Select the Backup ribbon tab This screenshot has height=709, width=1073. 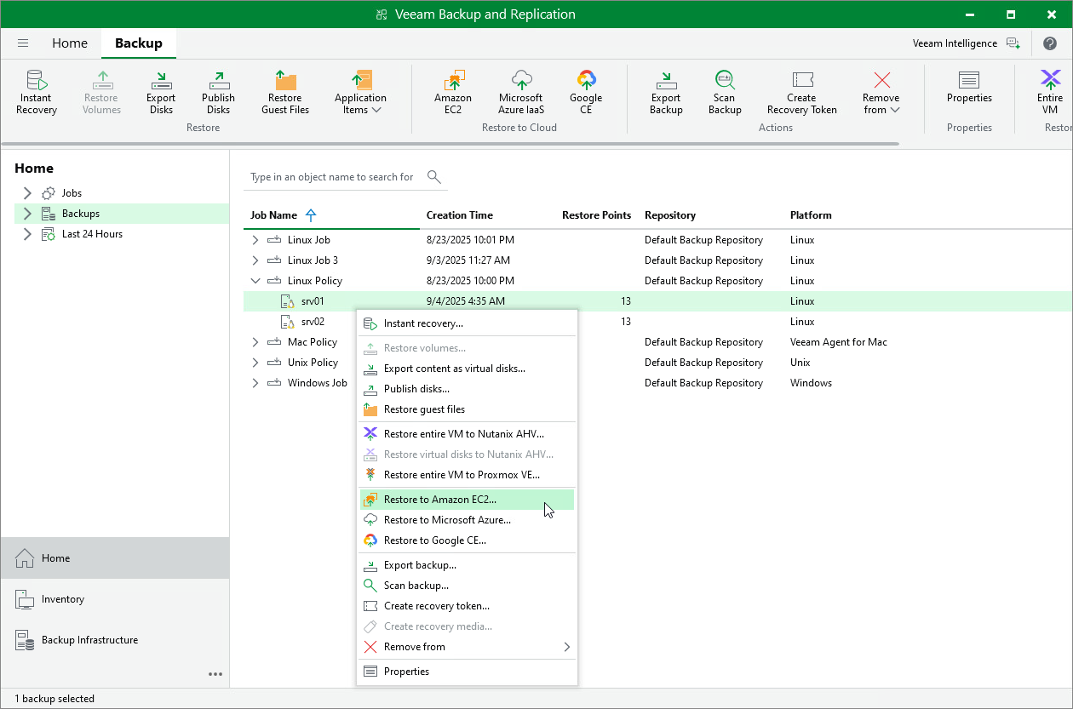click(x=139, y=43)
